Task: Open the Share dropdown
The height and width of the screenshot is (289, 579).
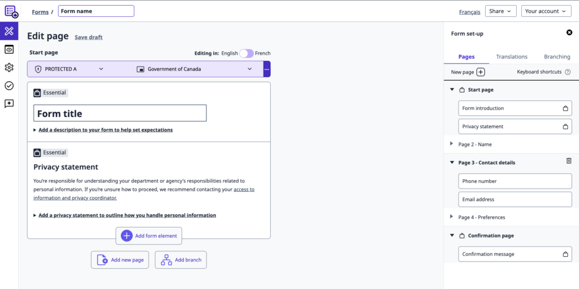Action: tap(500, 11)
